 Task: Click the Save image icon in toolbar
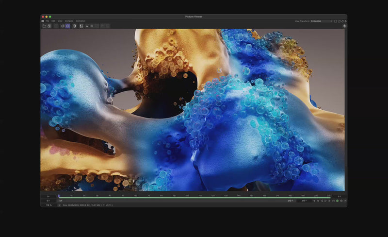click(x=49, y=26)
